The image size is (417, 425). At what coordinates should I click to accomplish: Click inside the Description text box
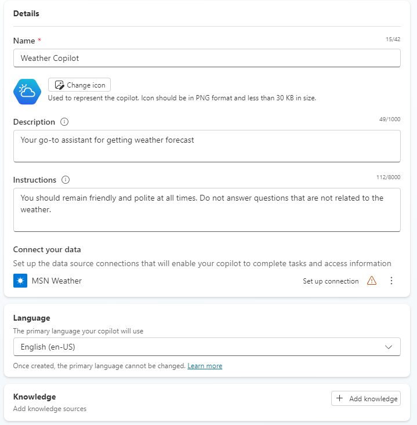coord(206,146)
